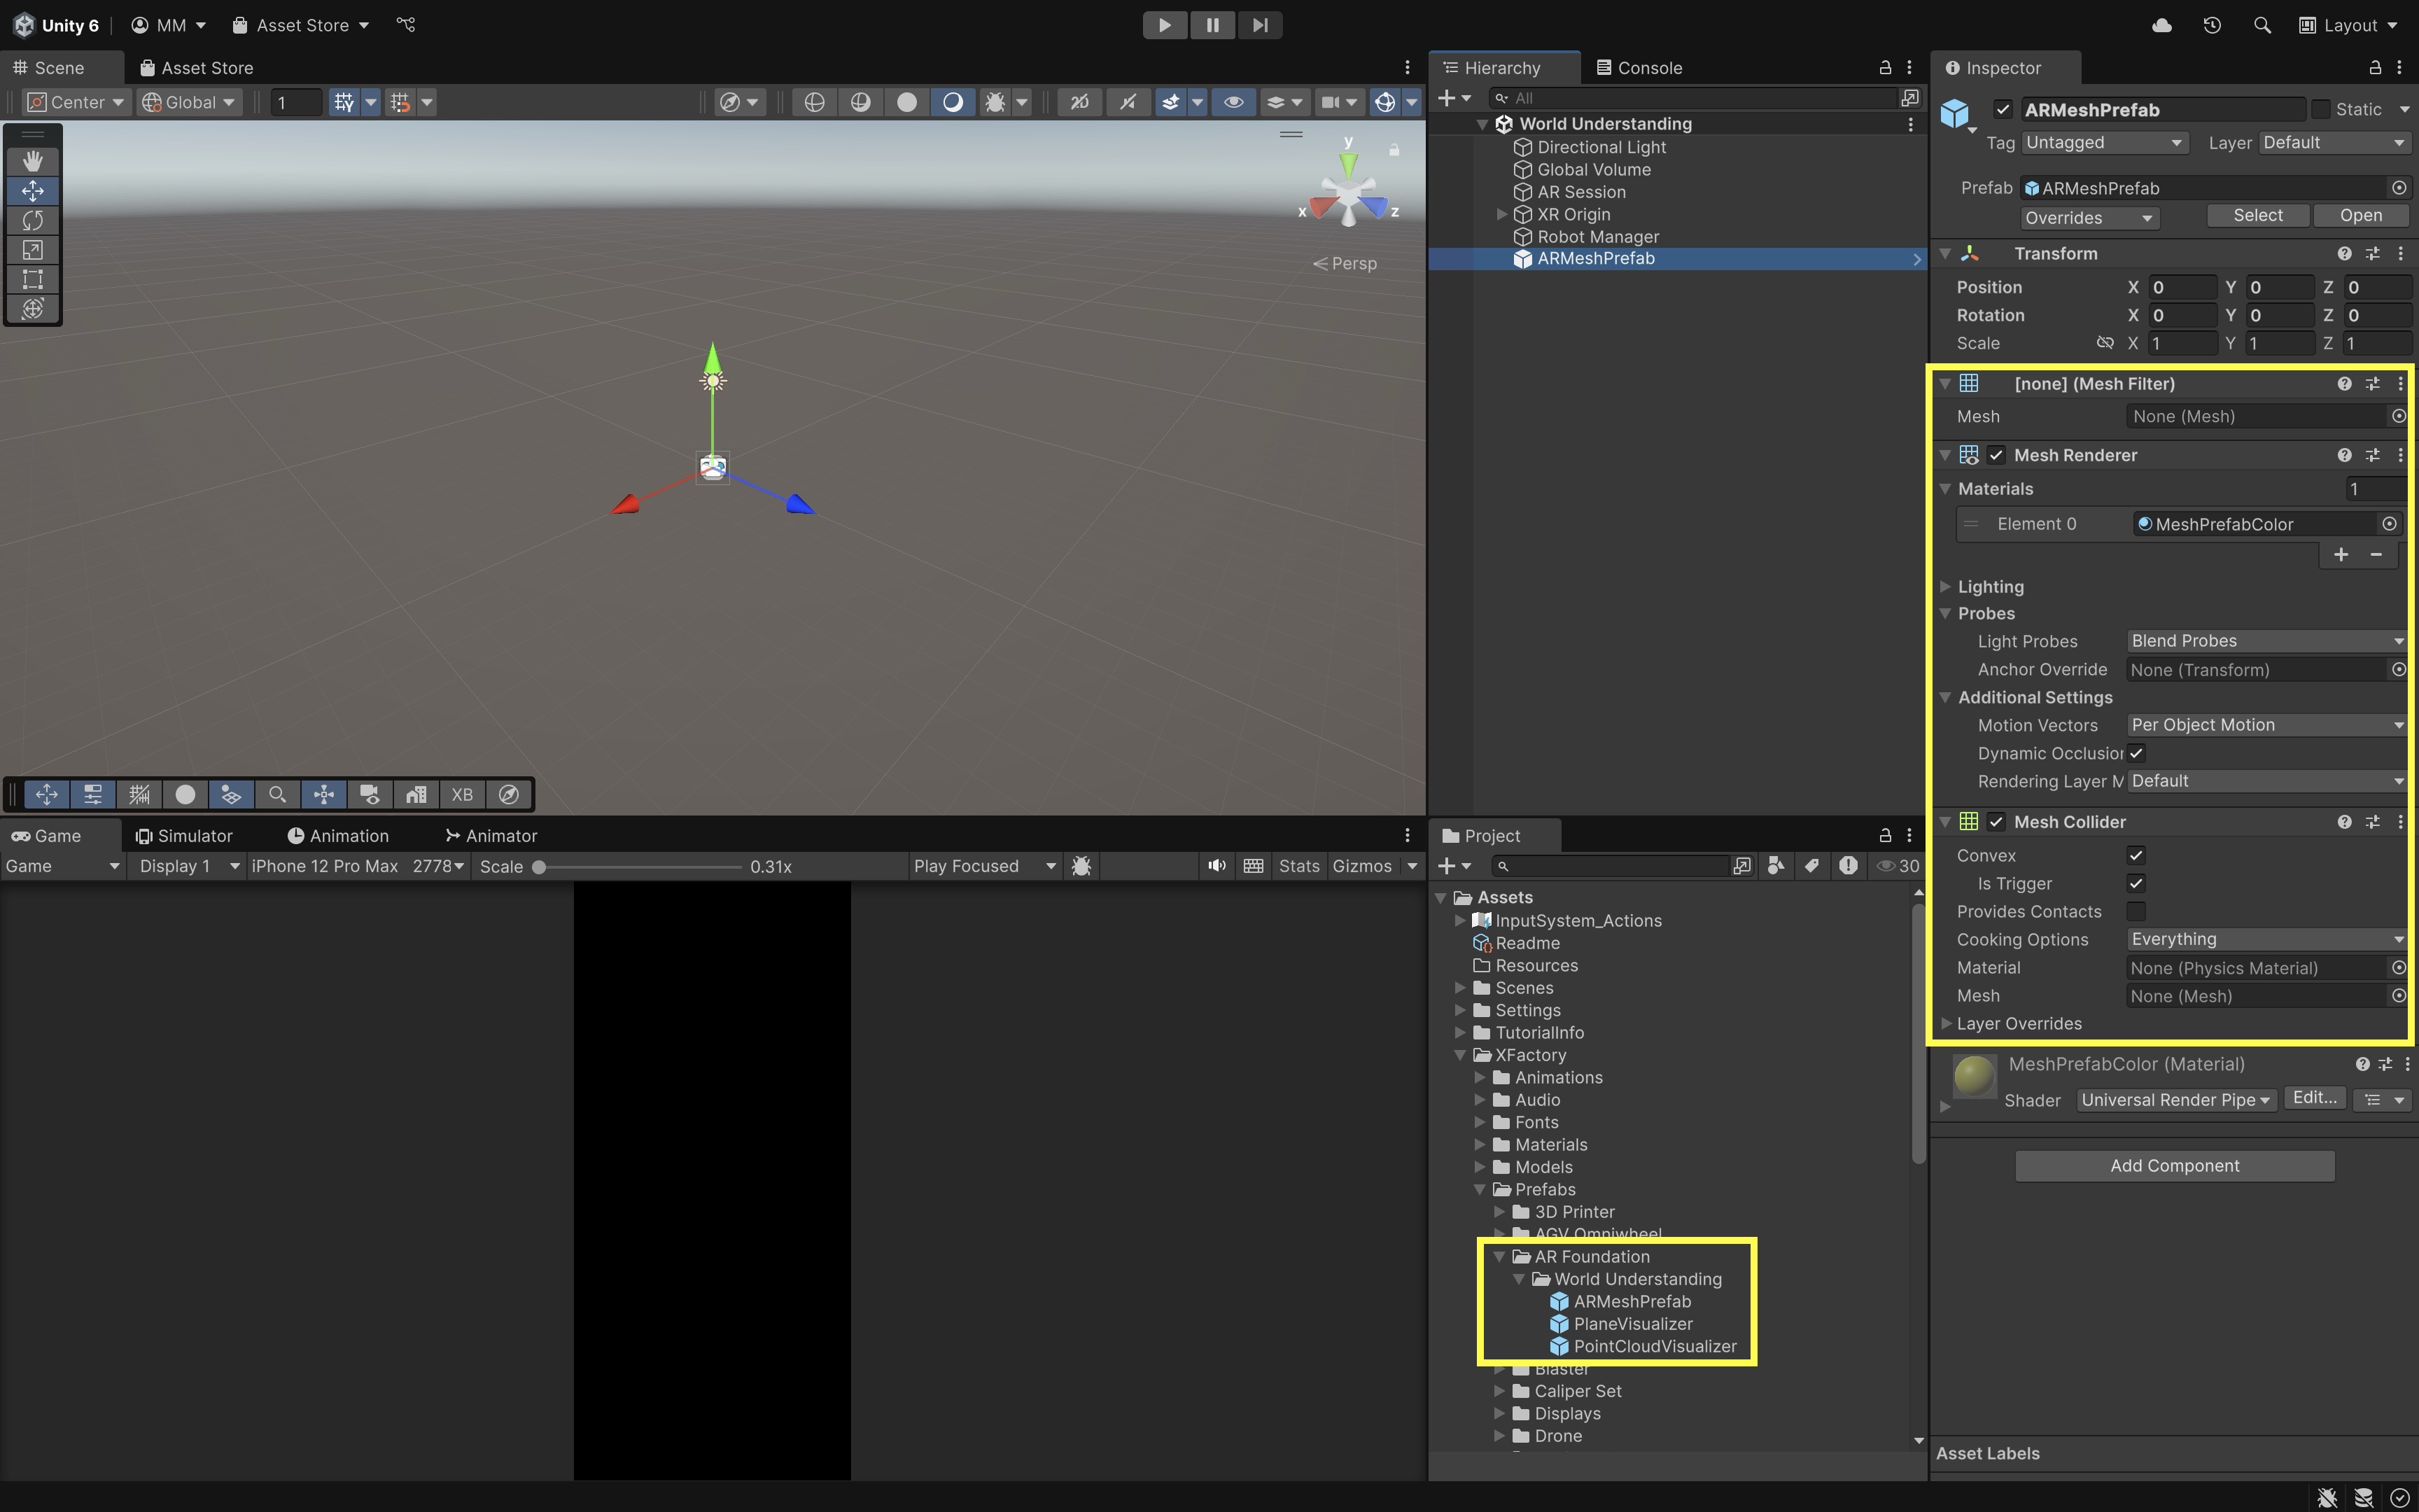This screenshot has width=2419, height=1512.
Task: Click the Pause button
Action: [1212, 25]
